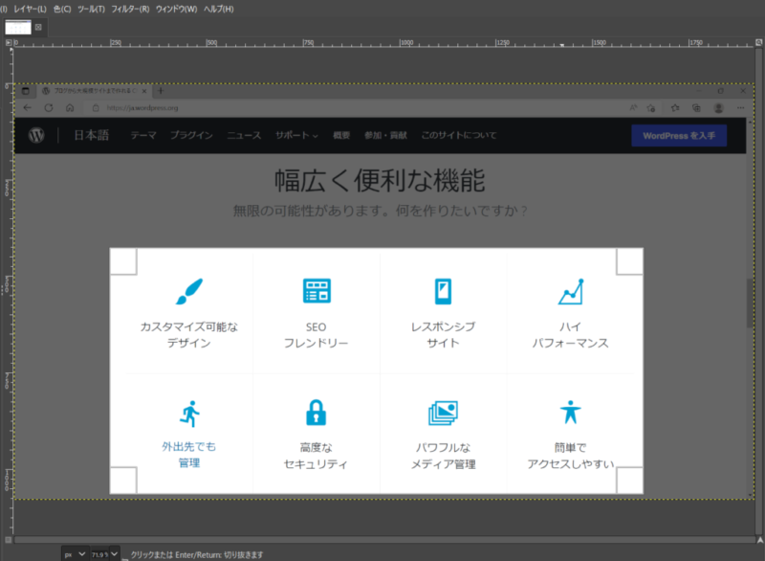Open the 色(C) menu
765x561 pixels.
coord(62,9)
